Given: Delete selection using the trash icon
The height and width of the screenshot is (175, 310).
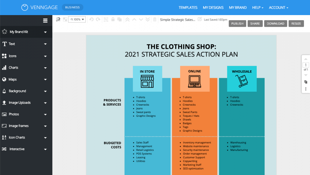Looking at the screenshot, I should [x=154, y=19].
